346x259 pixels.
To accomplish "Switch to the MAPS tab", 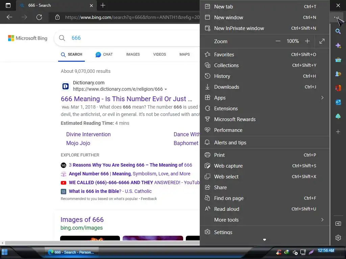I will (184, 54).
